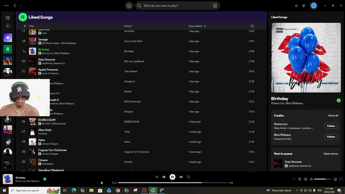Open the lyrics microphone icon

click(x=294, y=179)
